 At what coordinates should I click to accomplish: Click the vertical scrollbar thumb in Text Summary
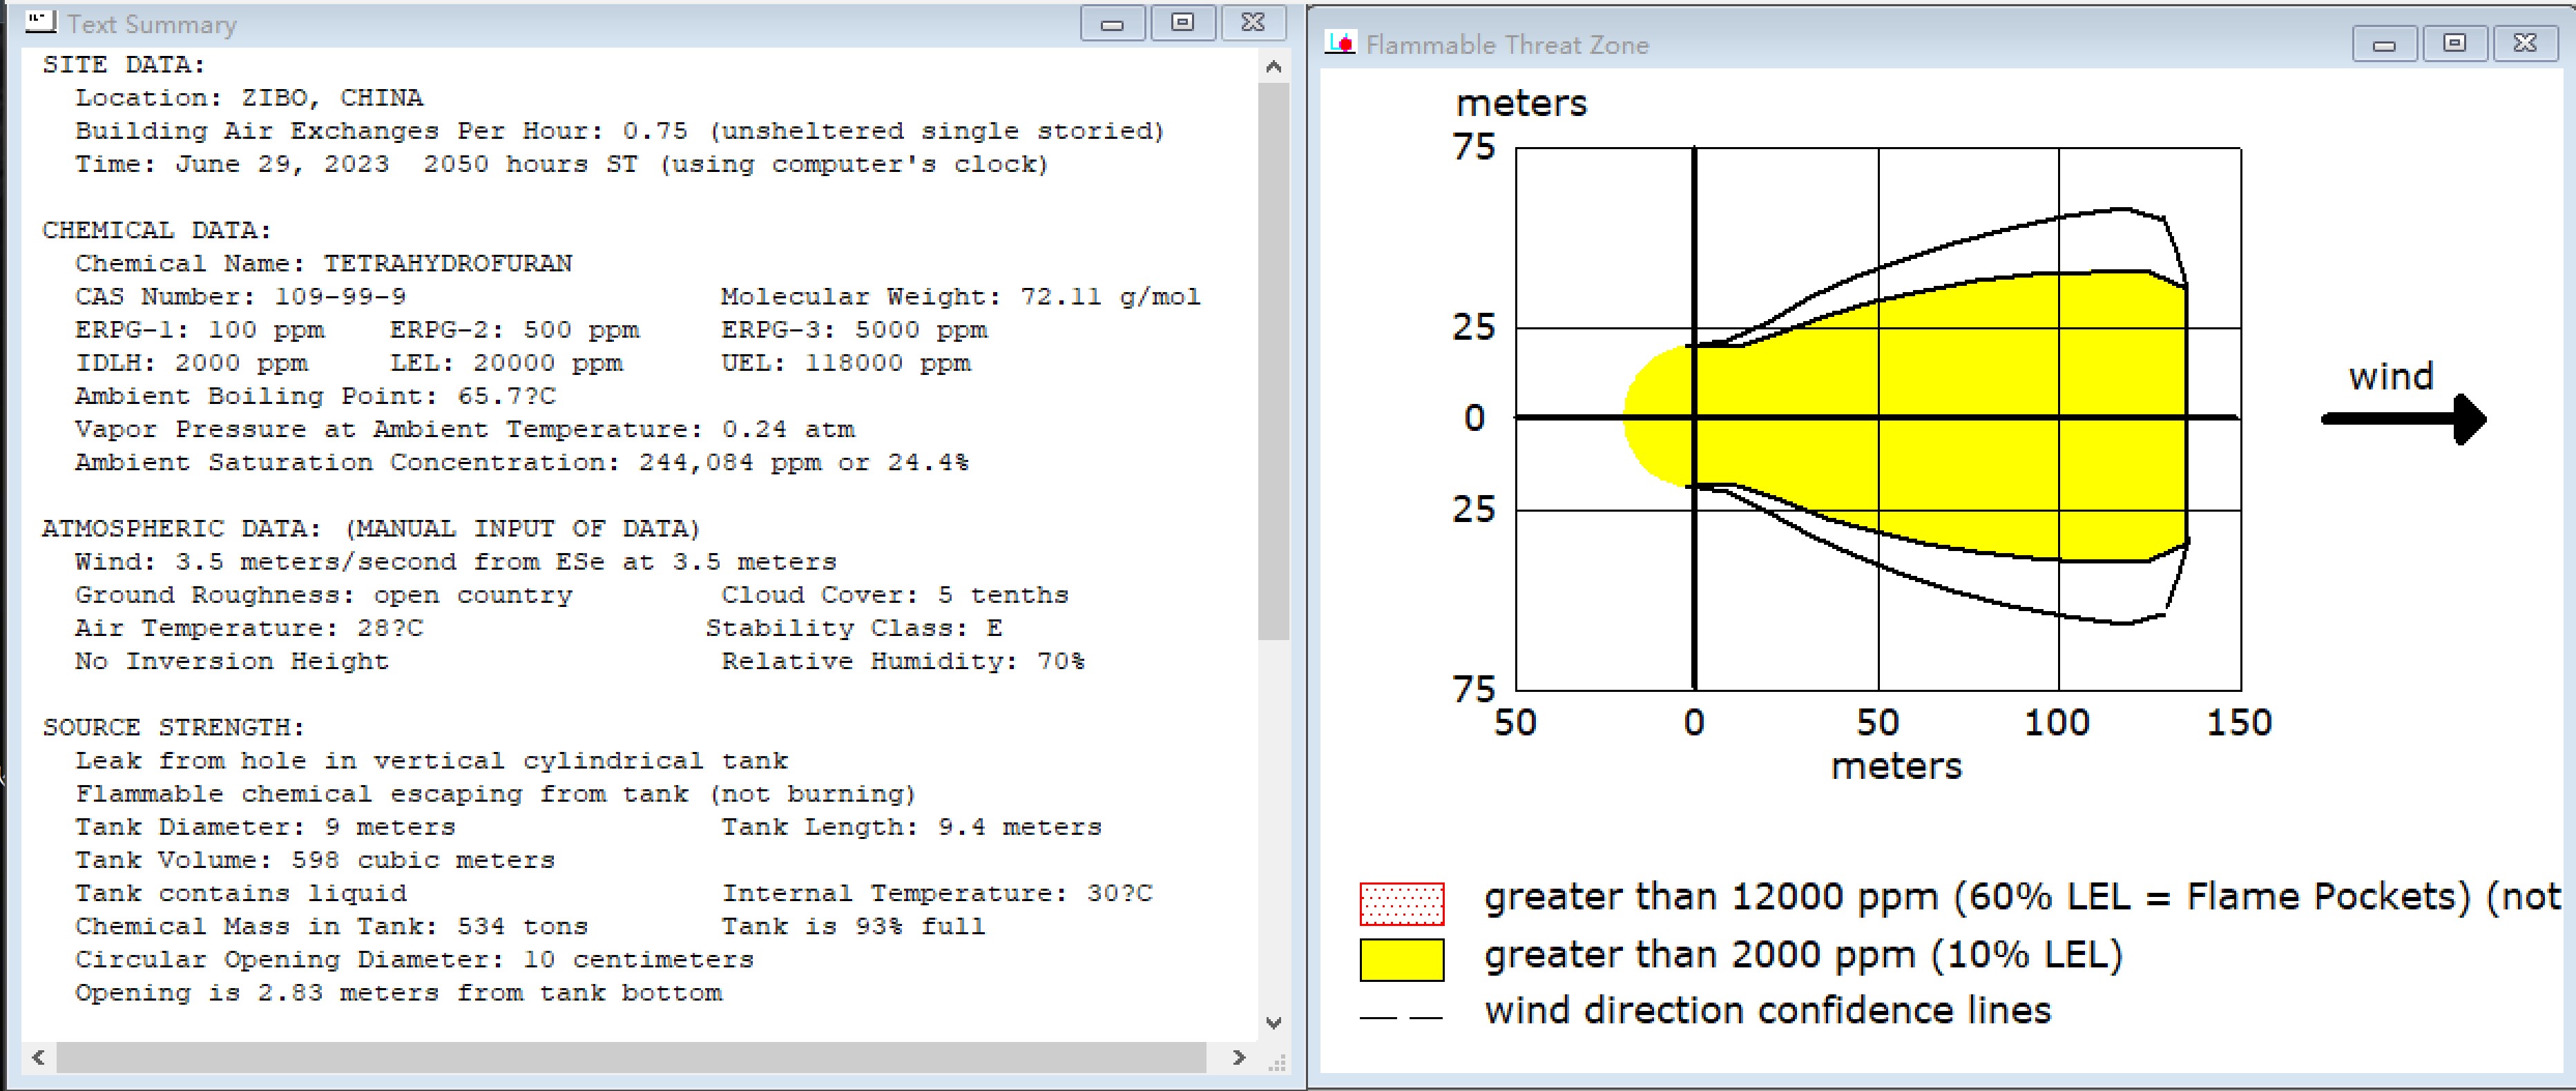coord(1273,360)
